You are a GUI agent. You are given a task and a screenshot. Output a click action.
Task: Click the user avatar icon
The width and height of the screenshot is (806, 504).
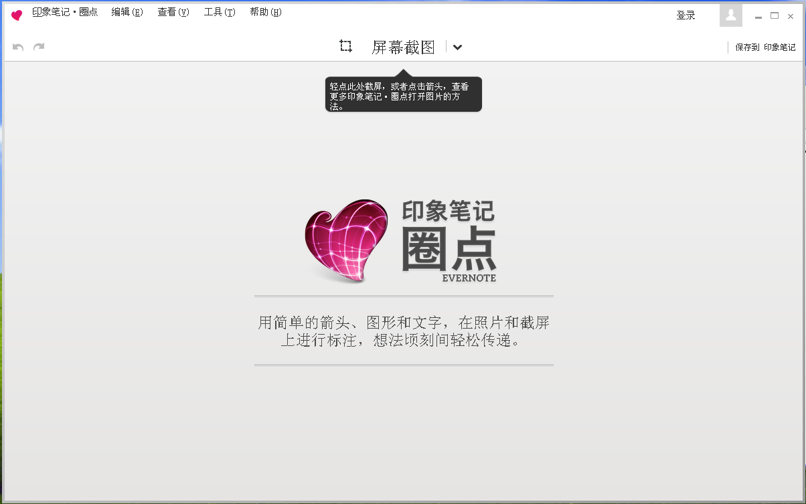[731, 15]
